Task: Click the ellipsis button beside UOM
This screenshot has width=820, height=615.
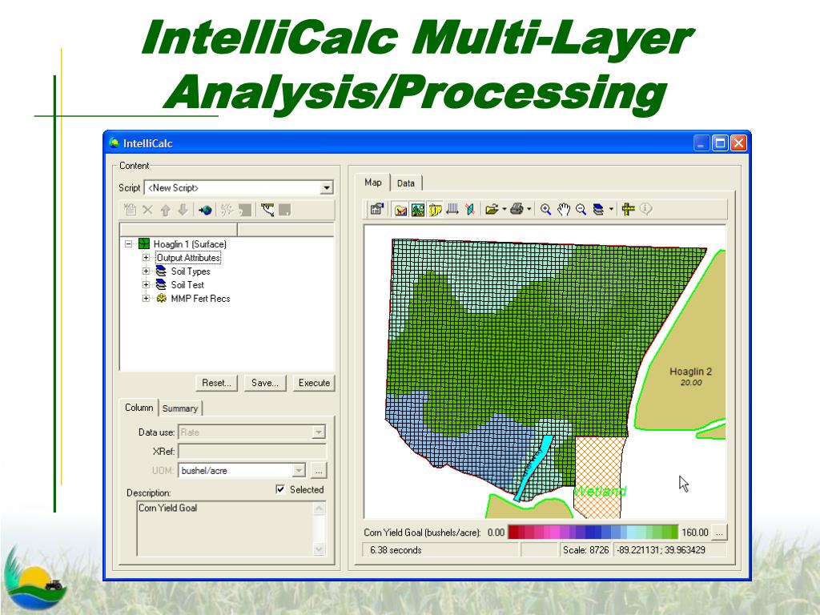Action: click(x=319, y=471)
